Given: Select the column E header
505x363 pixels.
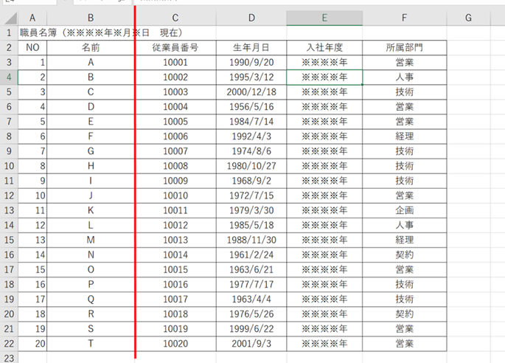Looking at the screenshot, I should pyautogui.click(x=324, y=18).
